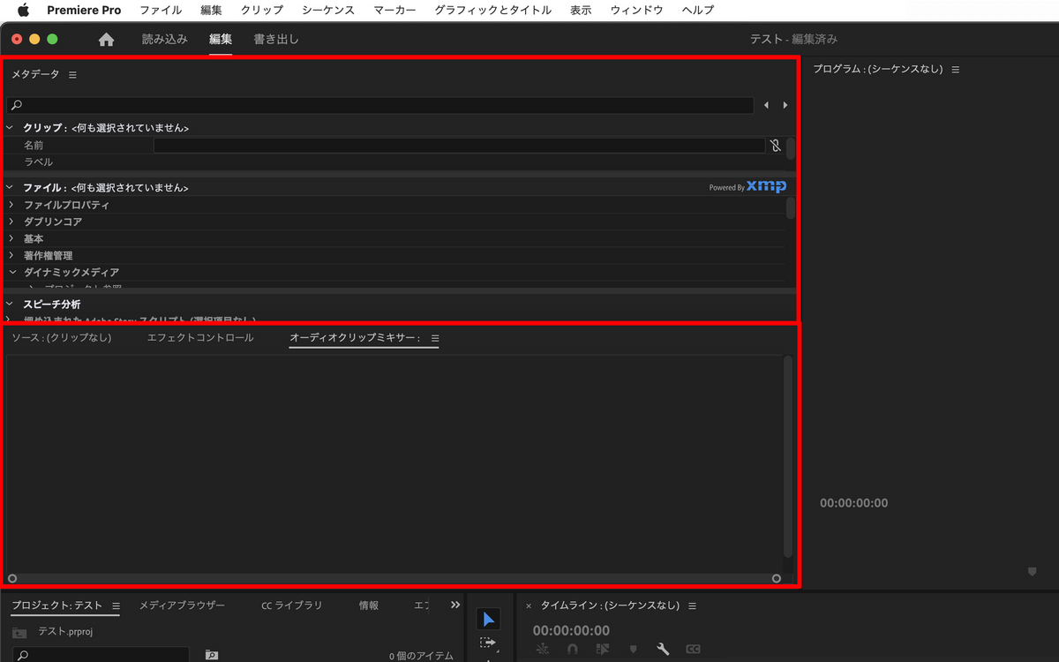Click the 0 個のアイテム item count
The image size is (1059, 662).
421,656
